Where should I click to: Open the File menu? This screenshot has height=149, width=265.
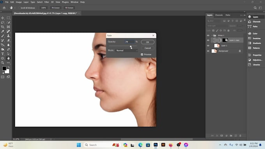pyautogui.click(x=7, y=2)
